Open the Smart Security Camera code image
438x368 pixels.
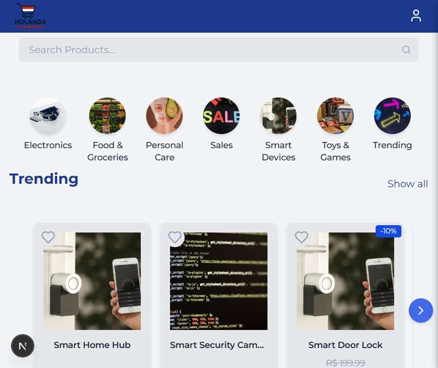coord(219,281)
